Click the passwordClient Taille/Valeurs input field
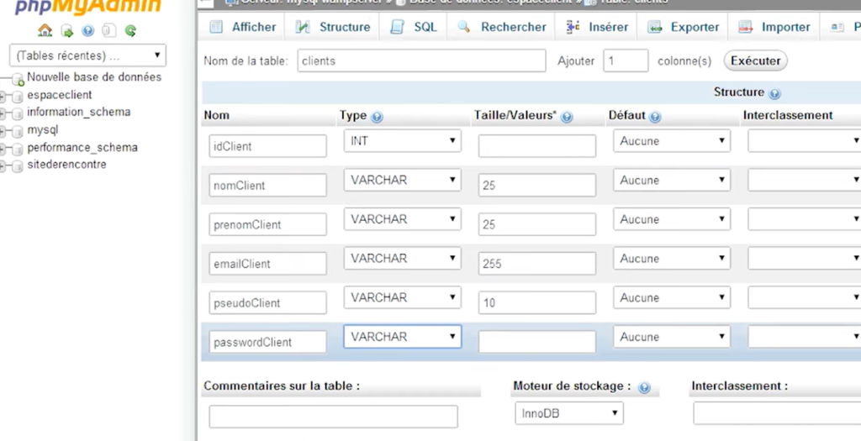861x441 pixels. (x=536, y=342)
